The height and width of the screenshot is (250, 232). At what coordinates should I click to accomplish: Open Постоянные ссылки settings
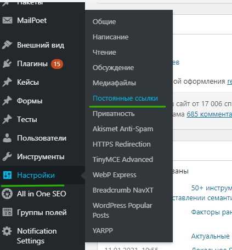coord(125,98)
